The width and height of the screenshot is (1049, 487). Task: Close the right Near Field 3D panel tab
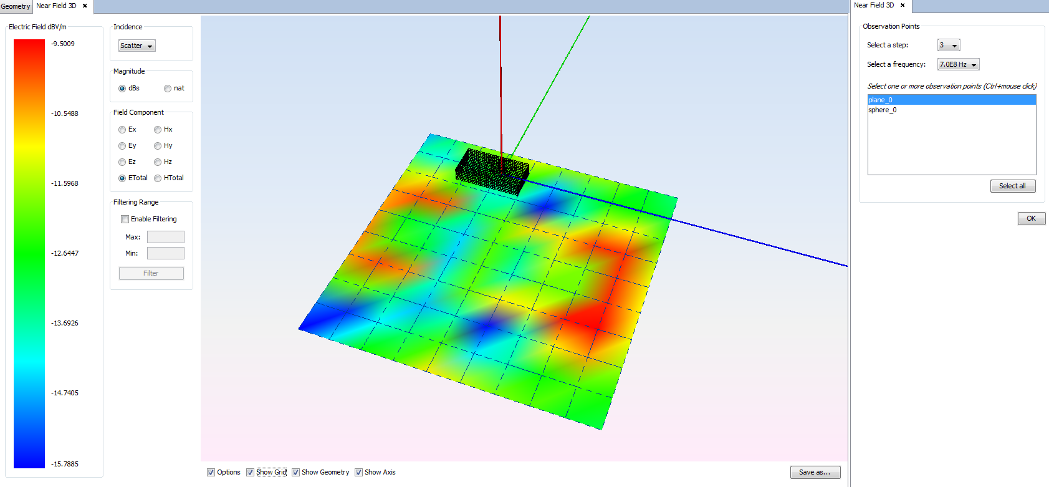click(903, 5)
